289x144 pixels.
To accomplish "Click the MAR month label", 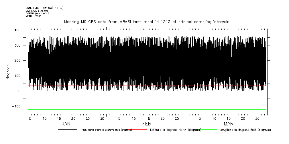I will [x=228, y=124].
